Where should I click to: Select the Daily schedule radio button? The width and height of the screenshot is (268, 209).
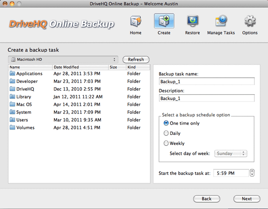(x=166, y=133)
